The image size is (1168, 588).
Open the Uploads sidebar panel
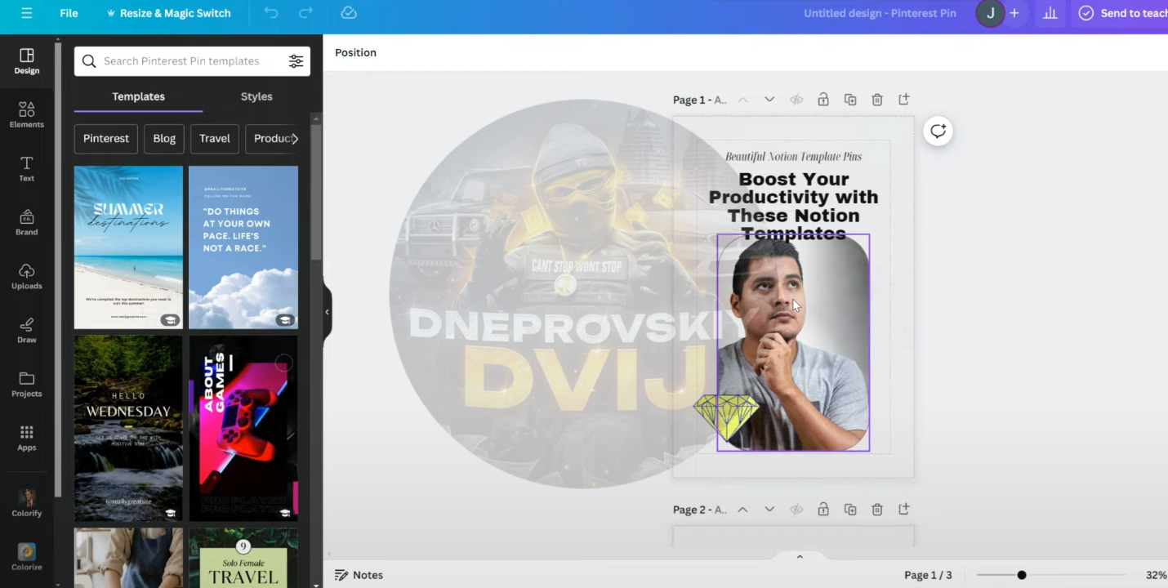27,276
